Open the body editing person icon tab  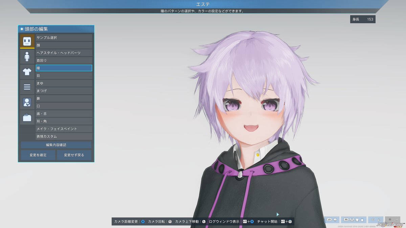tap(27, 56)
